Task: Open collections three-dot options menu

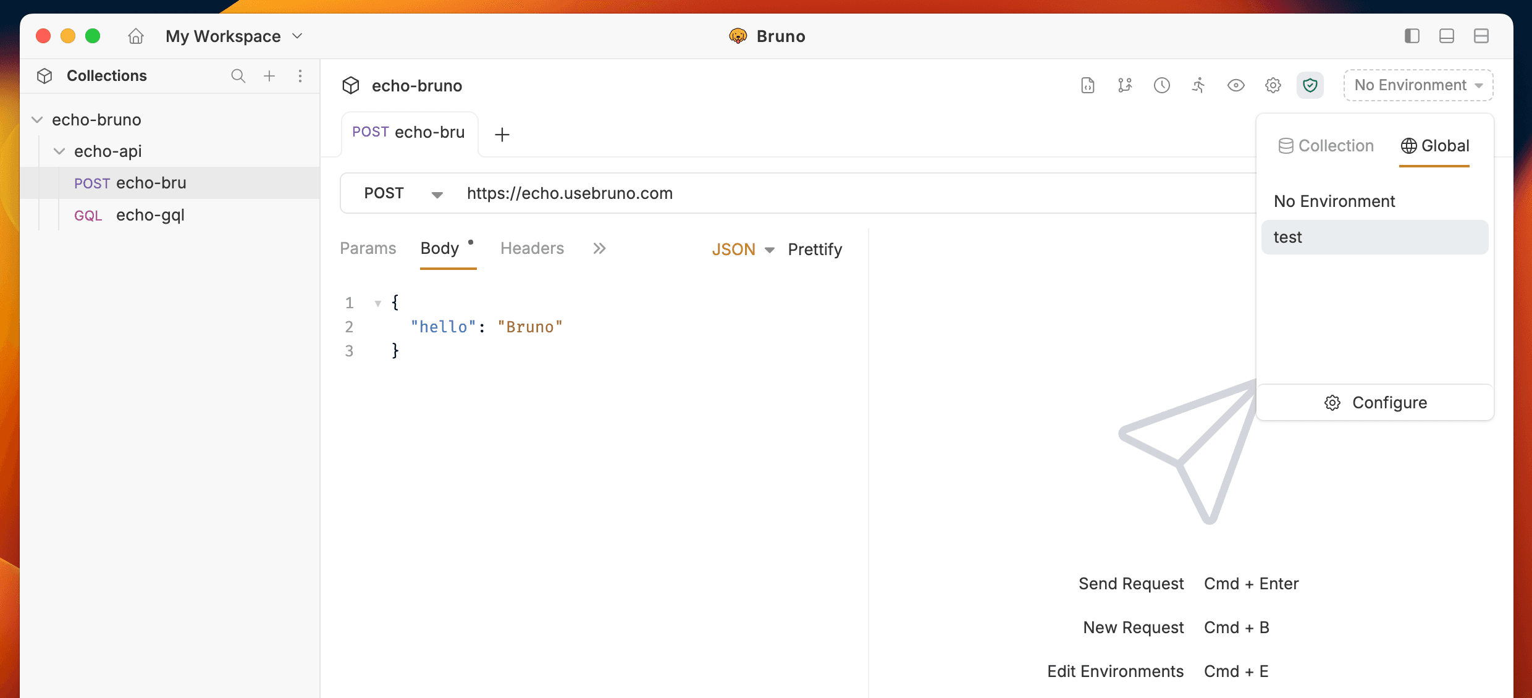Action: point(300,76)
